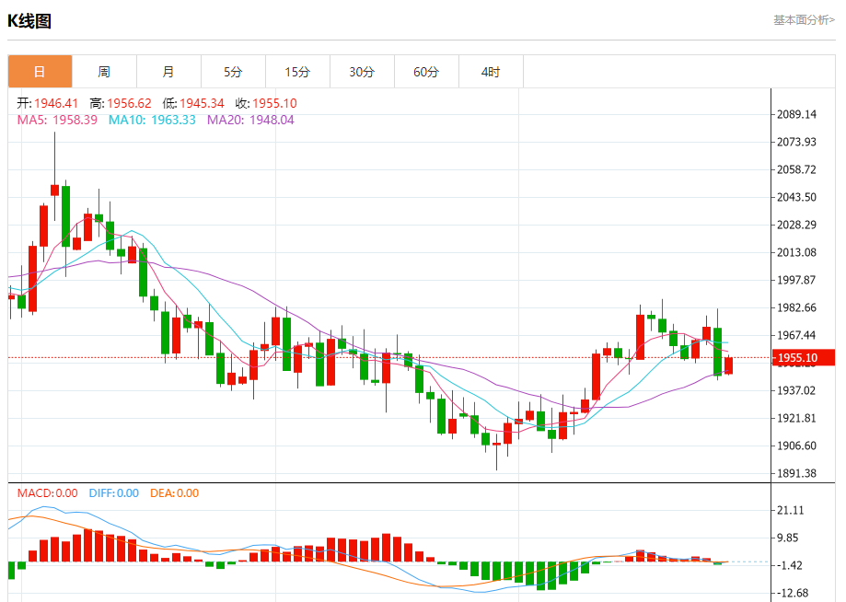Click the DEA:0.00 label
The image size is (846, 602).
pos(174,493)
